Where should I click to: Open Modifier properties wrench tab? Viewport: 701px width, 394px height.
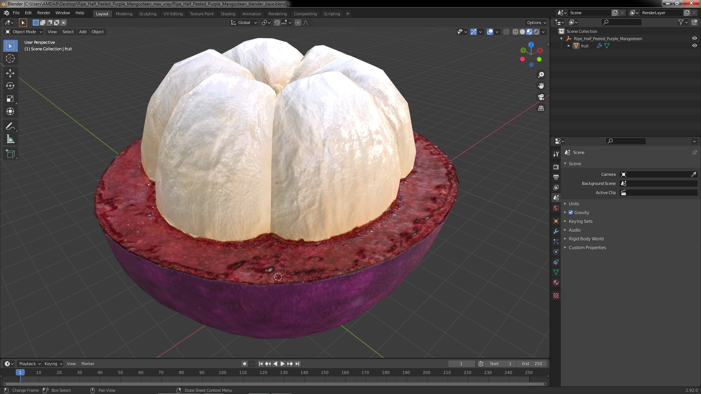(x=556, y=231)
